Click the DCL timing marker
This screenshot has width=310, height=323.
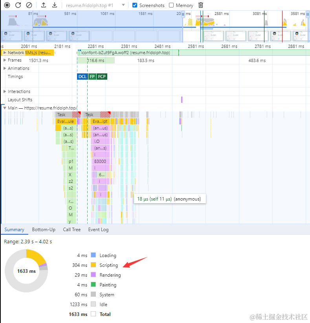pyautogui.click(x=82, y=77)
